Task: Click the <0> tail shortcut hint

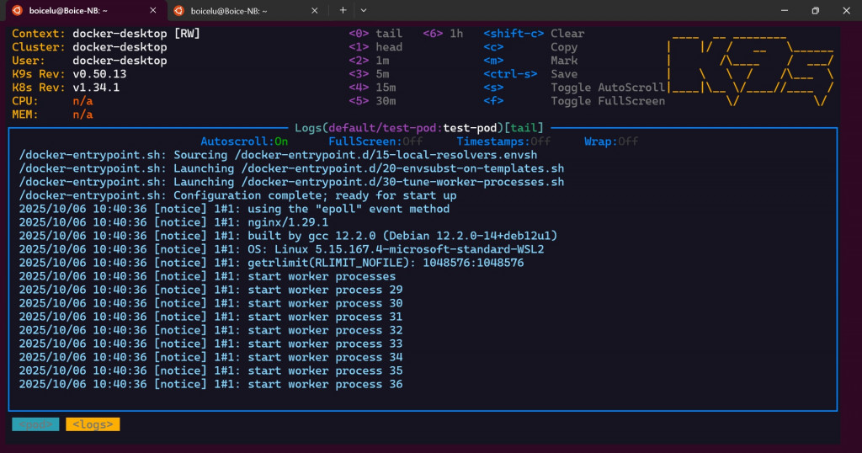Action: [x=375, y=34]
